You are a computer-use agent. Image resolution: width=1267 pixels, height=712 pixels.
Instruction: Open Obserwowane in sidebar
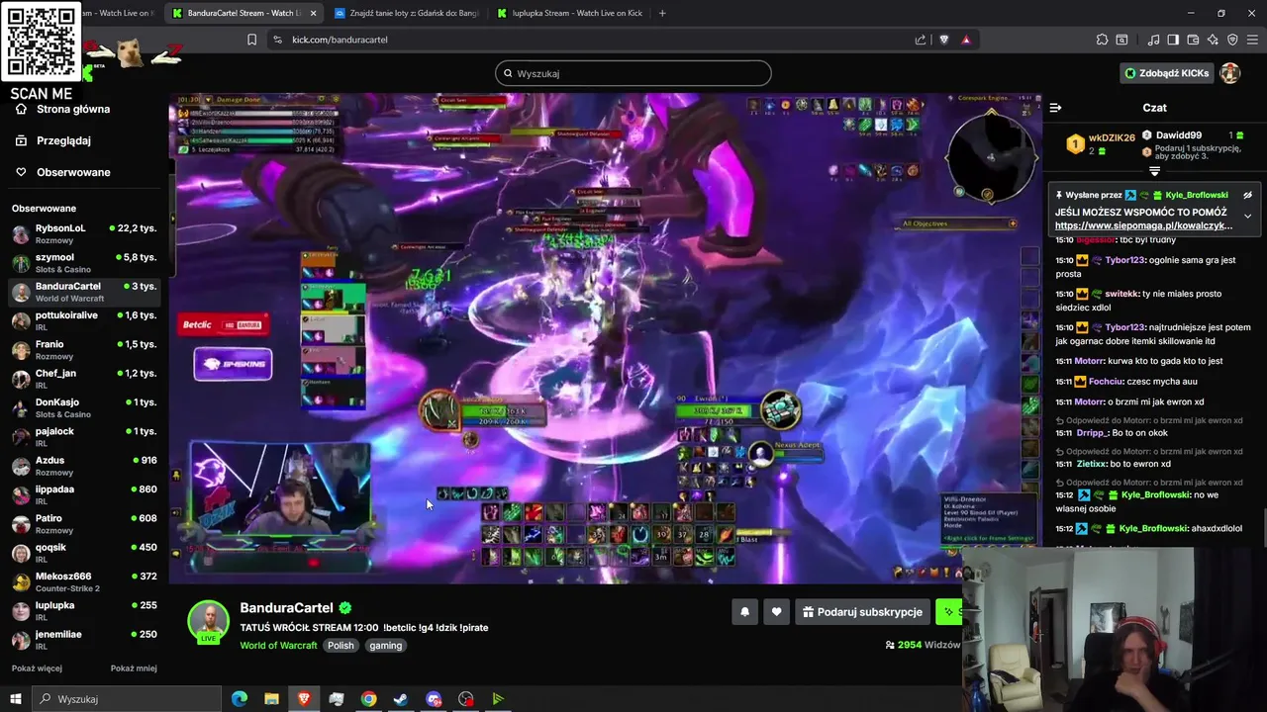coord(73,172)
